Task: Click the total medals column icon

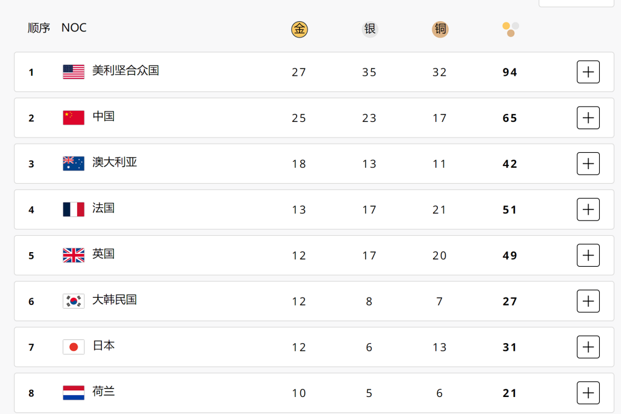Action: pos(511,29)
